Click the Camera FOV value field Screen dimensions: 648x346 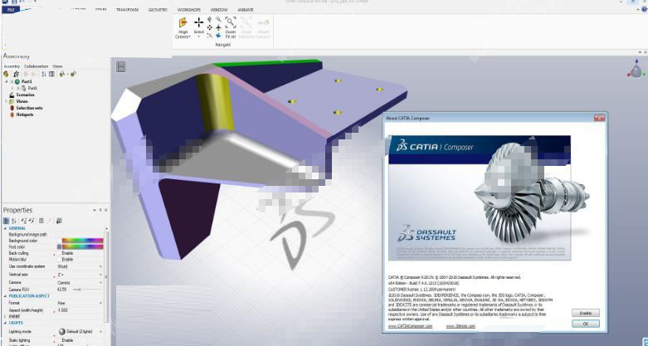point(63,290)
